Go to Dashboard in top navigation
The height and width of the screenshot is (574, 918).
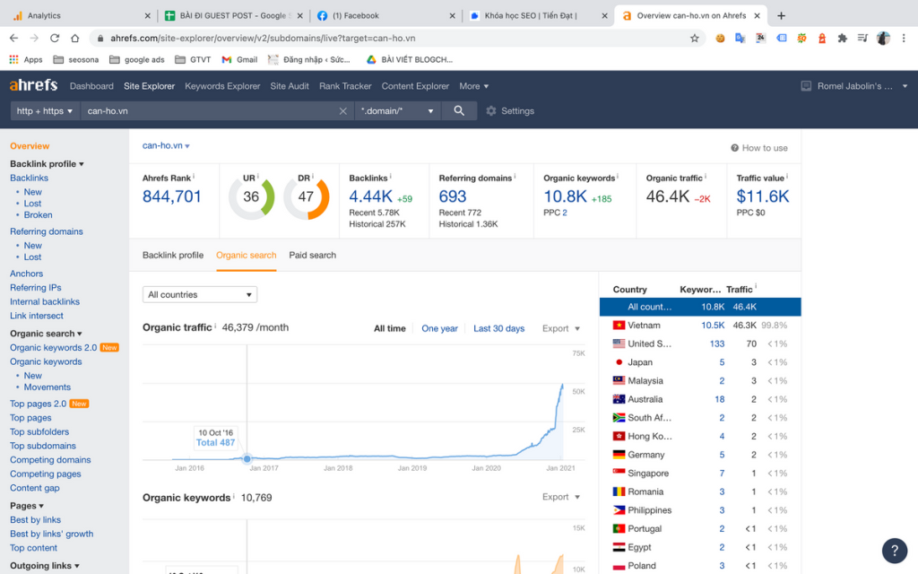[x=91, y=86]
